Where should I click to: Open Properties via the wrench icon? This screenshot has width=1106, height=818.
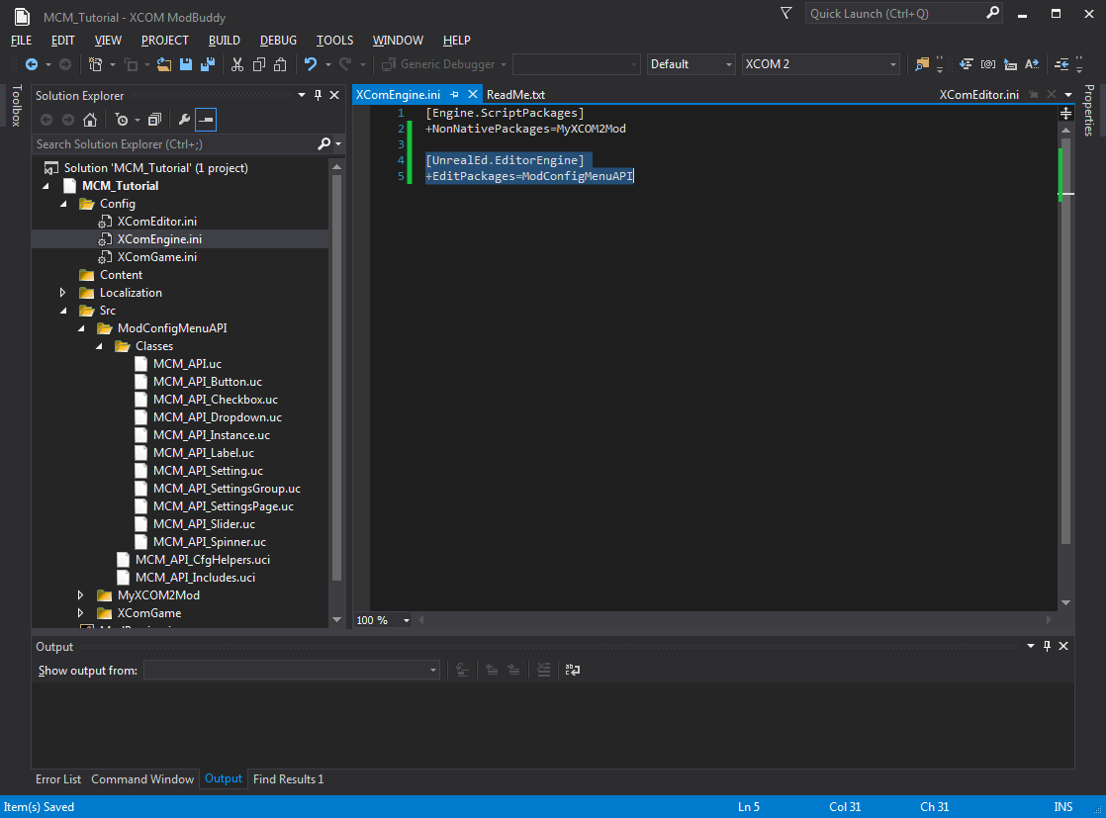point(184,120)
